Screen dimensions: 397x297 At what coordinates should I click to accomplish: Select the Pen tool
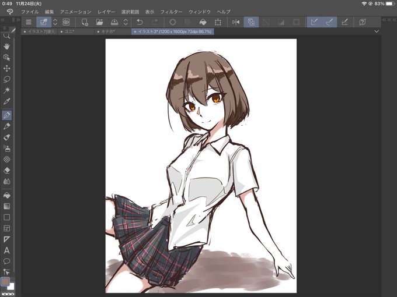tap(6, 115)
